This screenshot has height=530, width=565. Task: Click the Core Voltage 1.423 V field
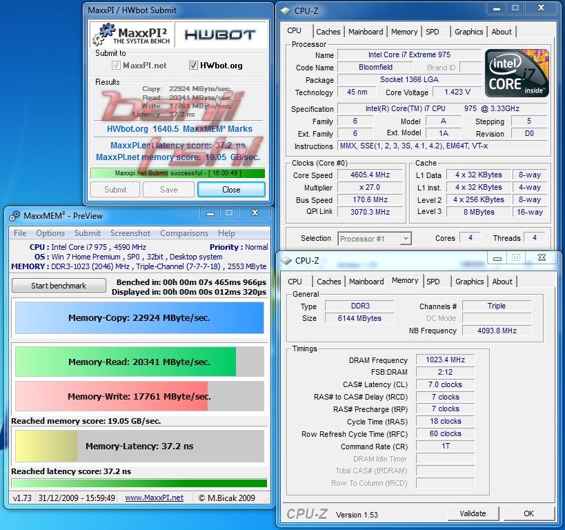click(457, 92)
